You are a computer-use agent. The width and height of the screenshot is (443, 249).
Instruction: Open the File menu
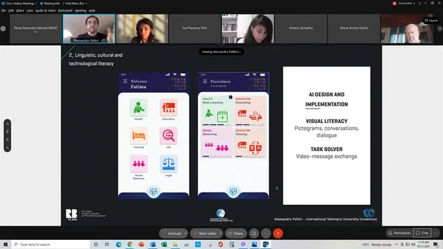(x=3, y=10)
